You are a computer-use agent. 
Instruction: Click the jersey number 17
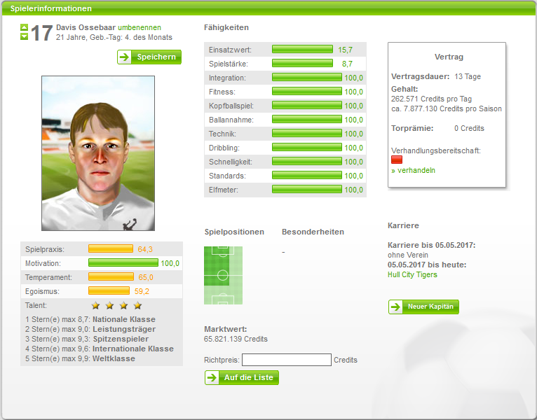(x=42, y=33)
